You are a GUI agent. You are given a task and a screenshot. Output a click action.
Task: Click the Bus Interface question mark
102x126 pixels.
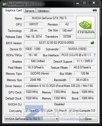(94, 55)
